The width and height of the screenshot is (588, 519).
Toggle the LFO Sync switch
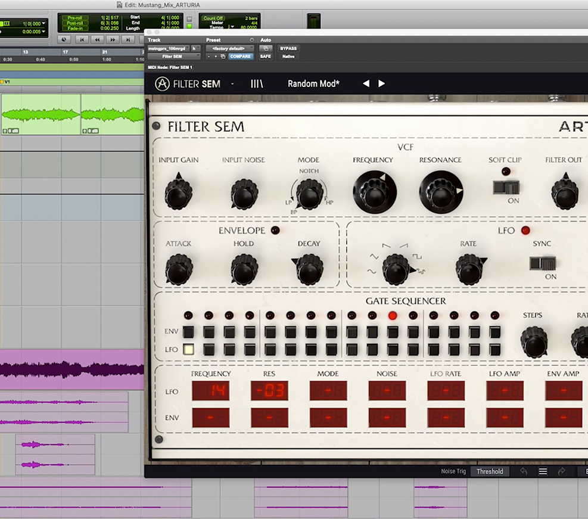543,263
